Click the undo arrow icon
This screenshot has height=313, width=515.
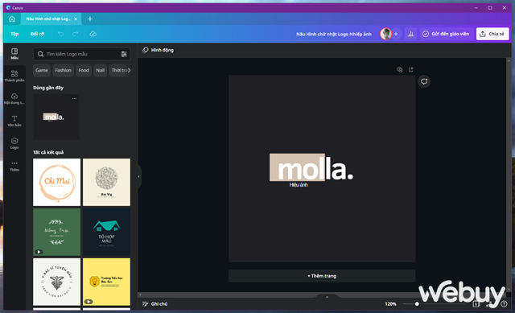point(61,34)
